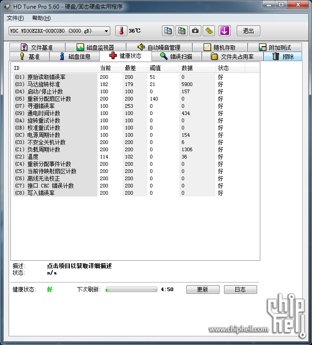
Task: Click the 点击项目以获取详细描述 description text
Action: (x=79, y=266)
